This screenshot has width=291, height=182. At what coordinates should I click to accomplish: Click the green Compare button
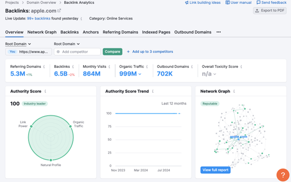[x=112, y=52]
